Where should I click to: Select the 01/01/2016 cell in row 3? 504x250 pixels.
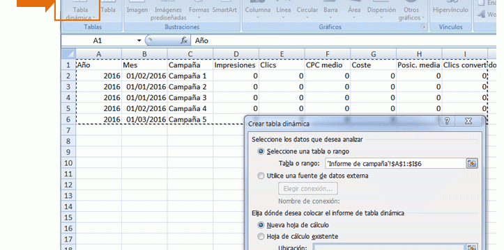(144, 87)
